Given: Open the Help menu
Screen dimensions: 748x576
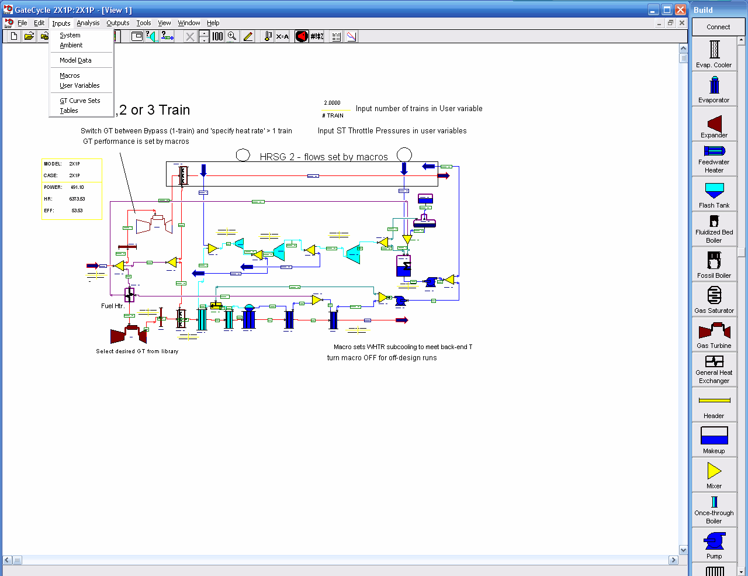Looking at the screenshot, I should pos(213,23).
